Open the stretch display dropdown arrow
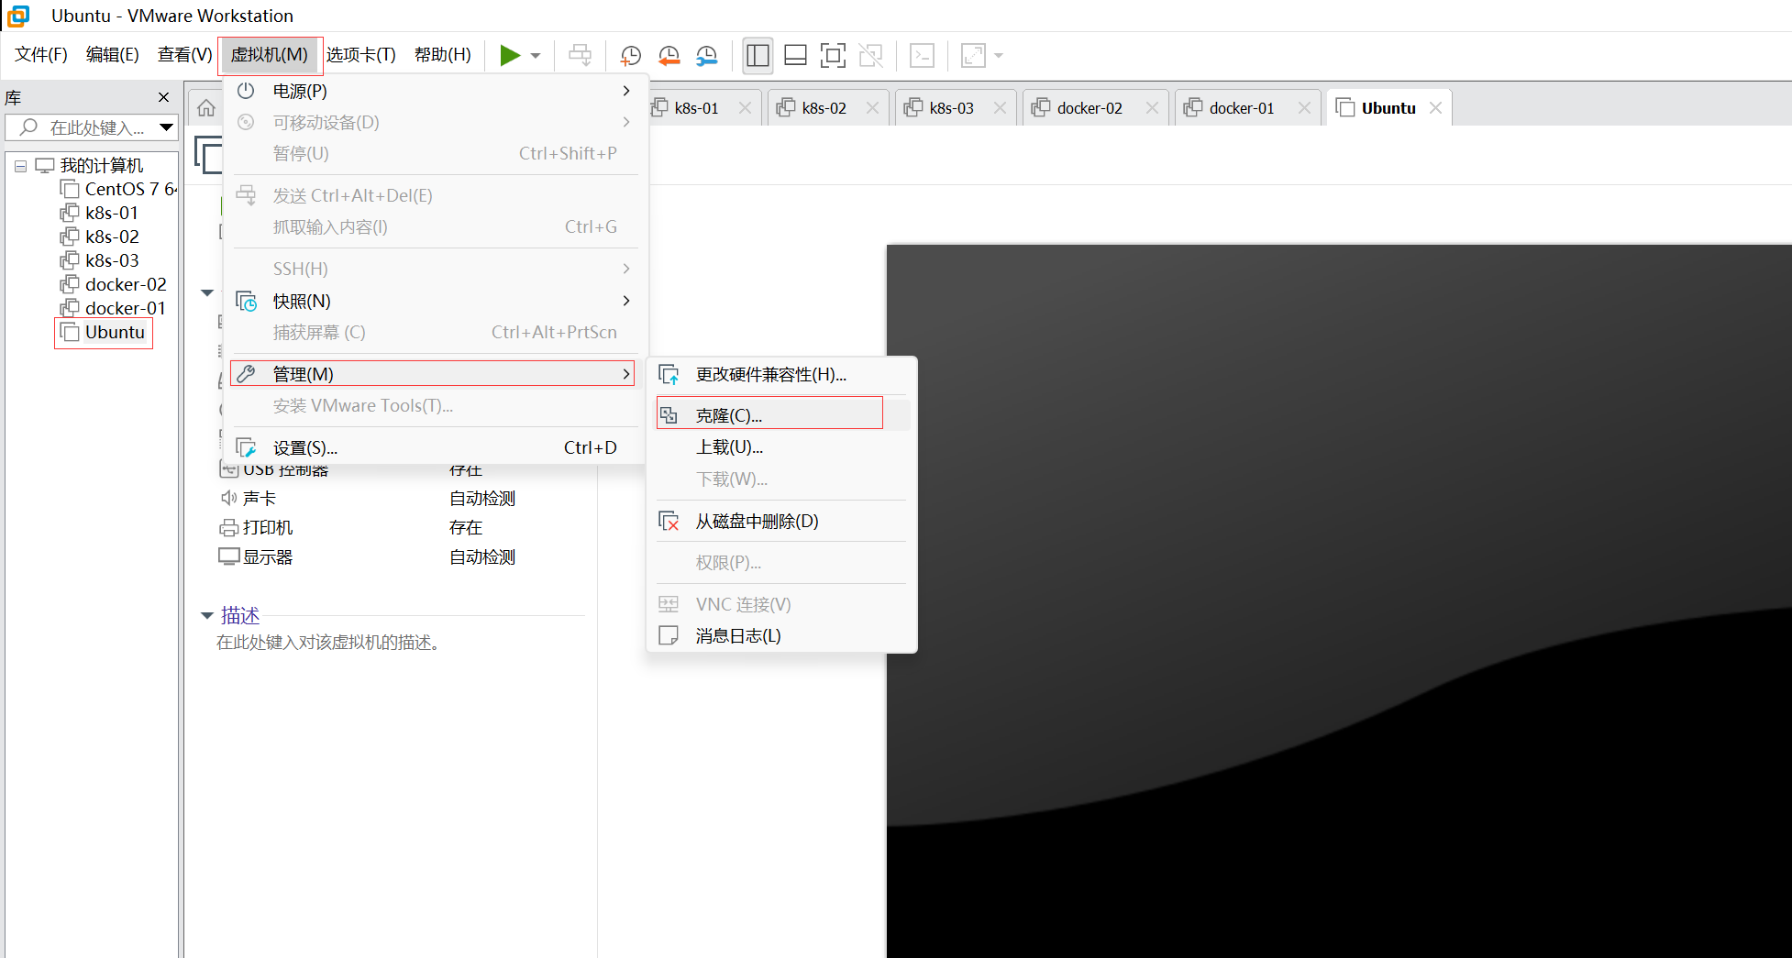 coord(999,56)
